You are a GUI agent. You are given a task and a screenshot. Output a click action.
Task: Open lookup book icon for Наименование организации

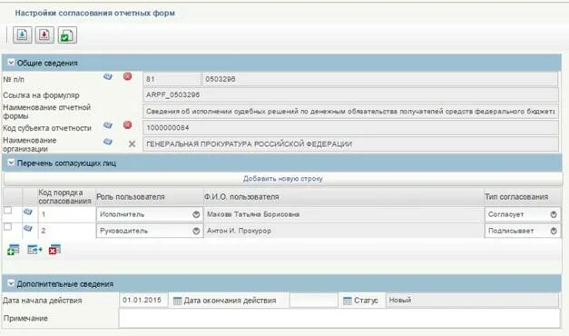(x=108, y=142)
